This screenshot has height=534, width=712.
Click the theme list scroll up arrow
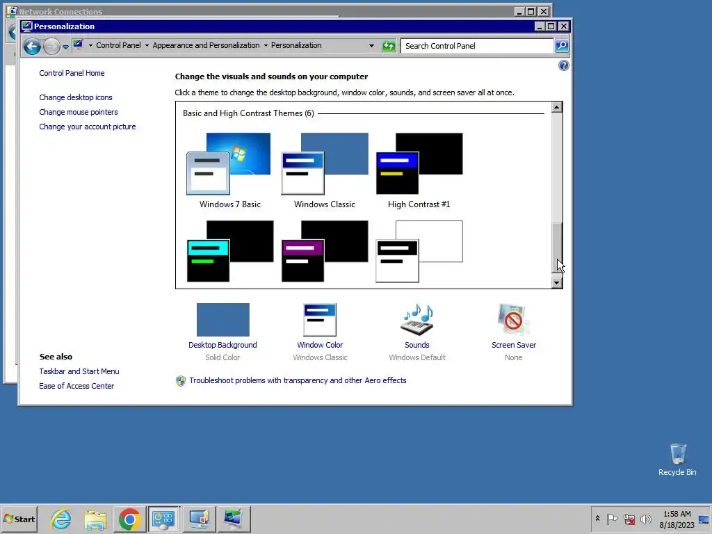click(557, 107)
